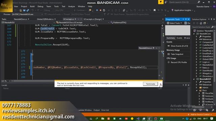Switch to the GlobalUQRModel.cs tab

(46, 19)
